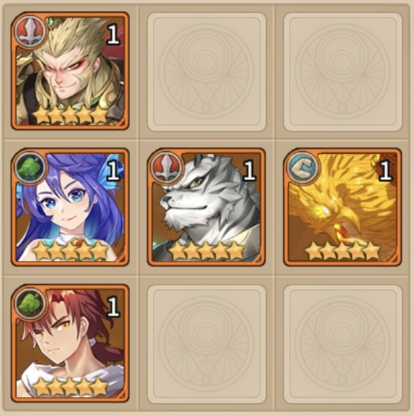Click the empty slot in bottom middle
Image resolution: width=414 pixels, height=416 pixels.
[x=207, y=344]
